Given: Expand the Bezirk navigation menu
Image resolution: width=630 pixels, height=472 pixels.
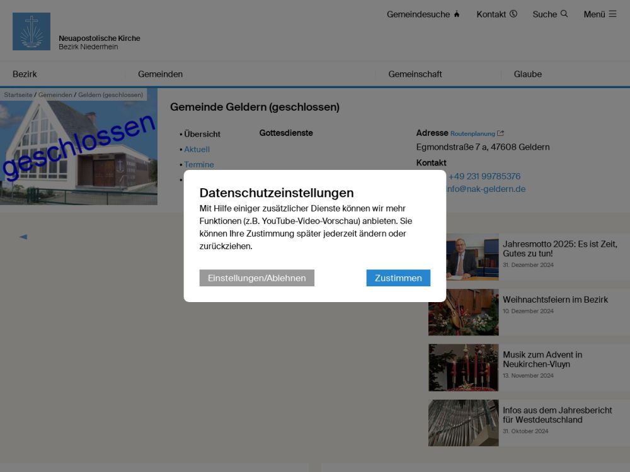Looking at the screenshot, I should [x=25, y=74].
